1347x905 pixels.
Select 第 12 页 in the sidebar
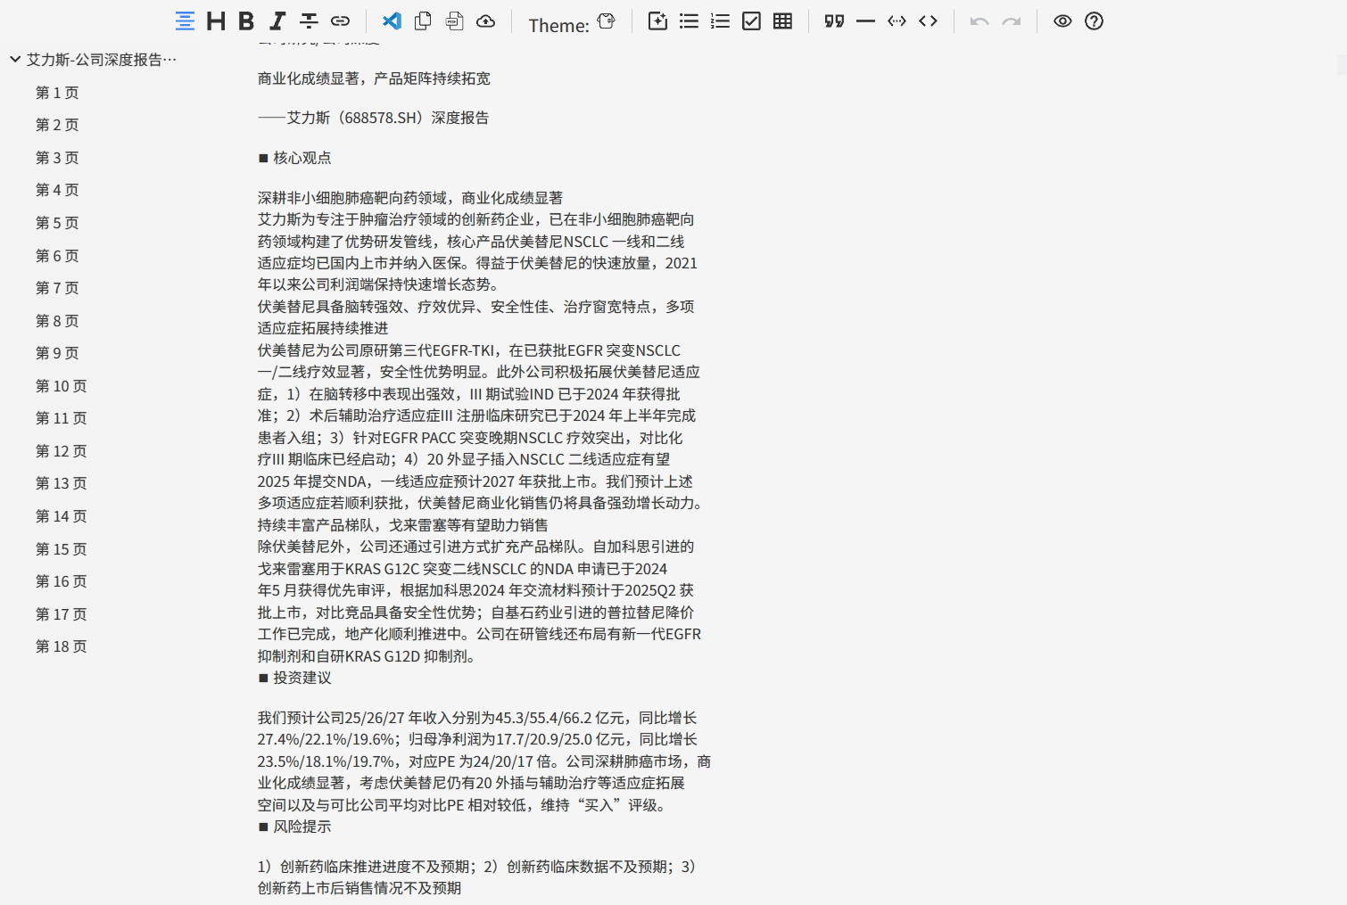point(61,451)
